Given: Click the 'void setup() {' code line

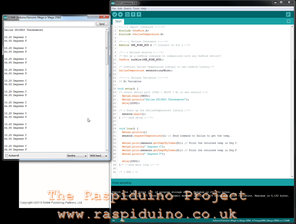Looking at the screenshot, I should click(x=128, y=89).
